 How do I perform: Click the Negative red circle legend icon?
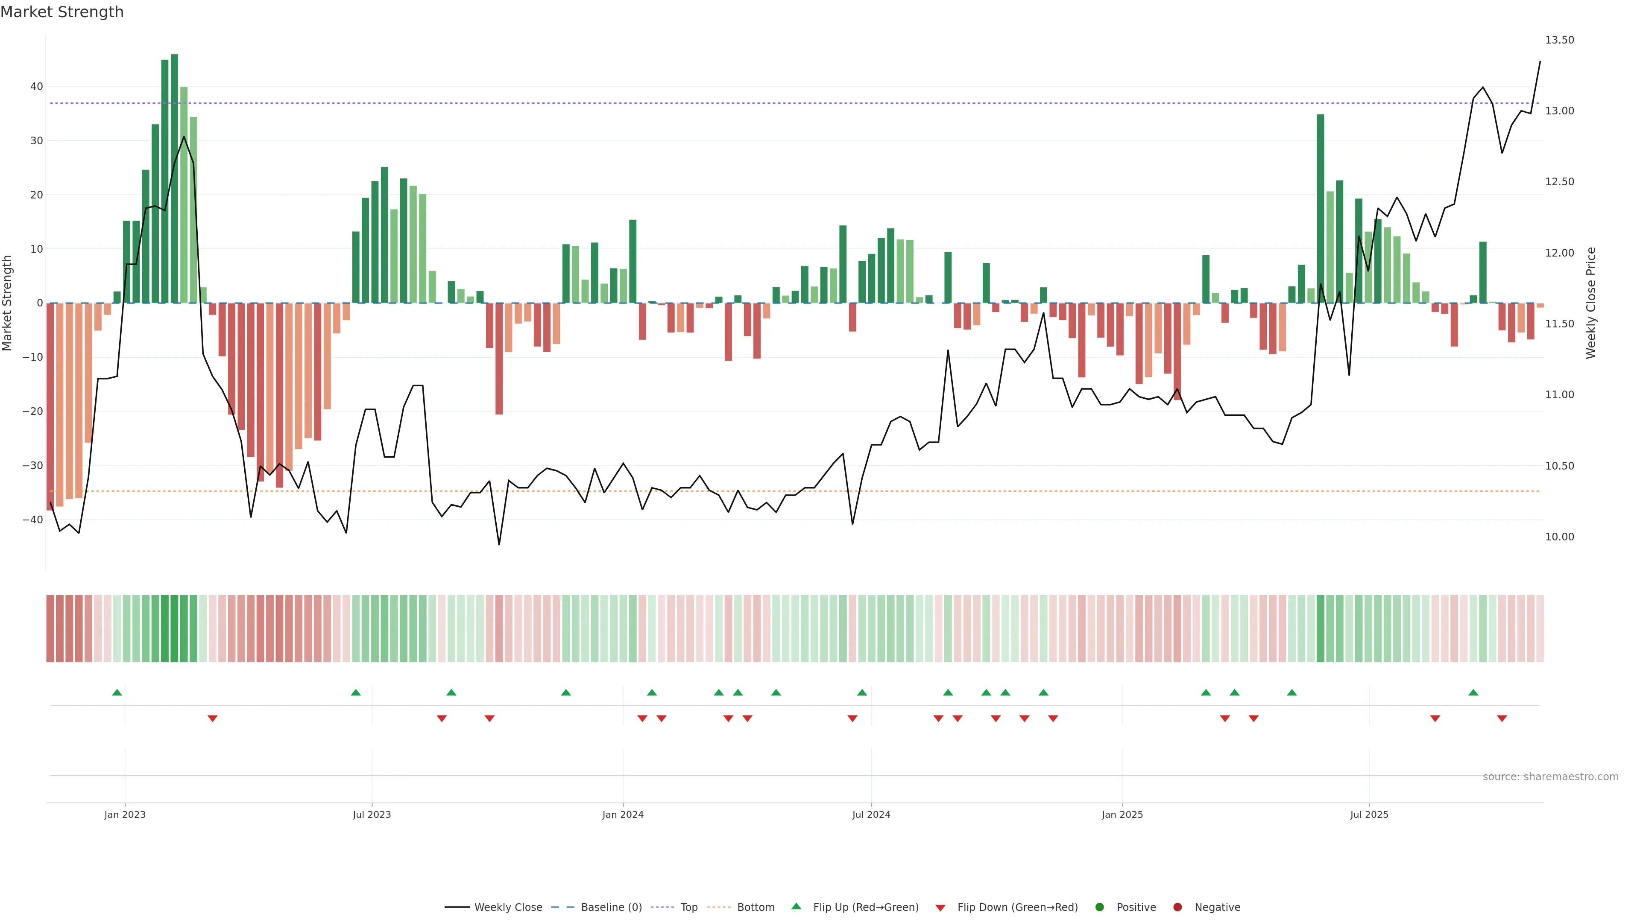[x=1177, y=907]
